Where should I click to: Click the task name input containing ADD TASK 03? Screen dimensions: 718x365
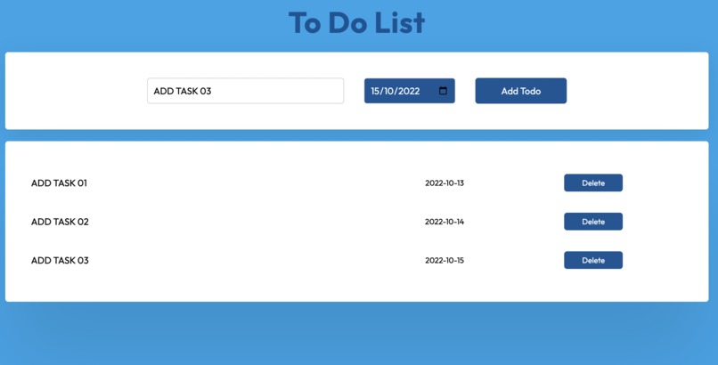tap(246, 91)
